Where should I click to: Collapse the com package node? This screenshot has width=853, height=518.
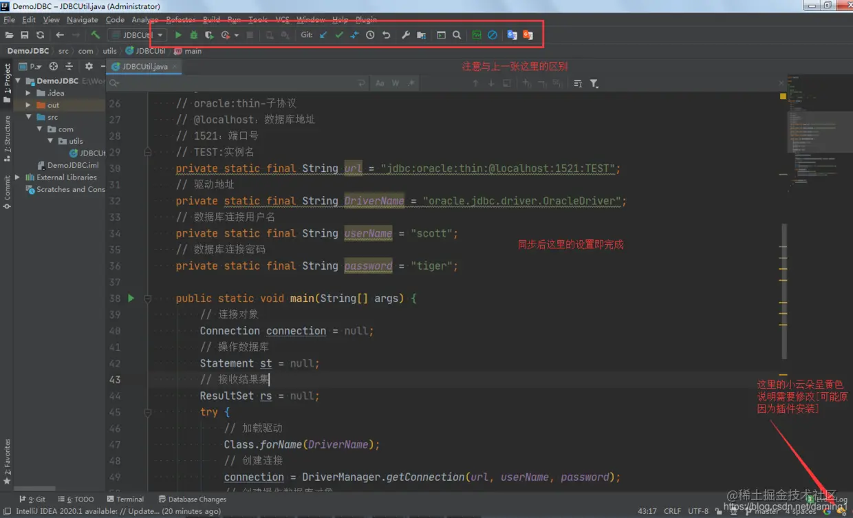click(39, 129)
